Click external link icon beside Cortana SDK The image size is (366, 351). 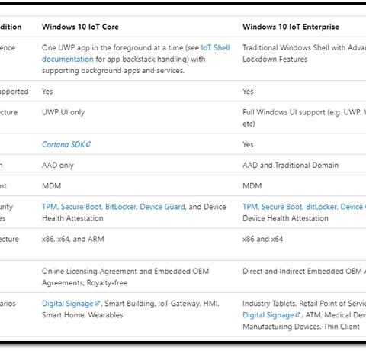(x=88, y=144)
